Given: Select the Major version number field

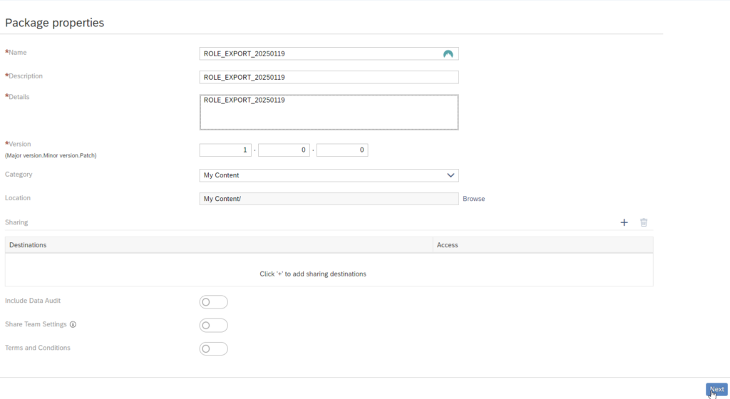Looking at the screenshot, I should pos(225,150).
